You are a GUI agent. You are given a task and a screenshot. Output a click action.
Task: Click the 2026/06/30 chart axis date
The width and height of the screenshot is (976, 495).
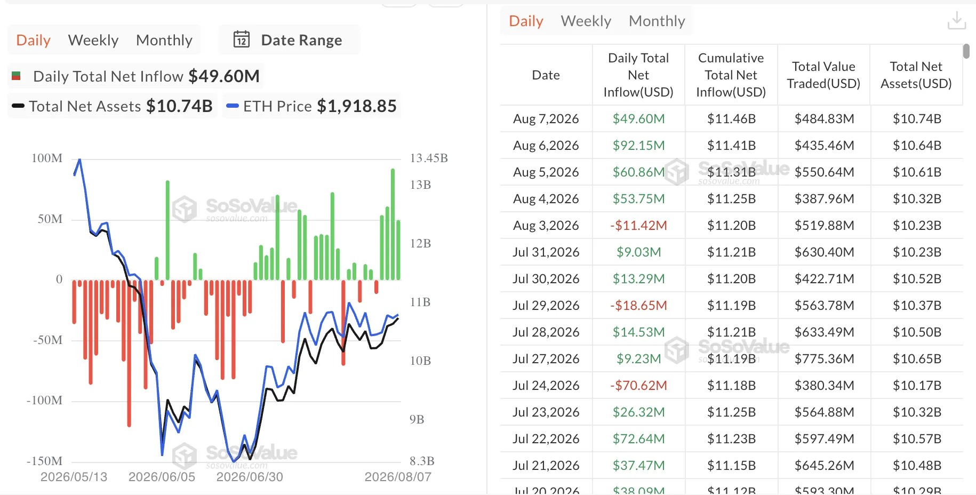tap(250, 476)
